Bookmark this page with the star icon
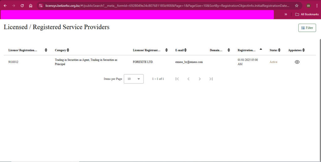 pyautogui.click(x=297, y=6)
